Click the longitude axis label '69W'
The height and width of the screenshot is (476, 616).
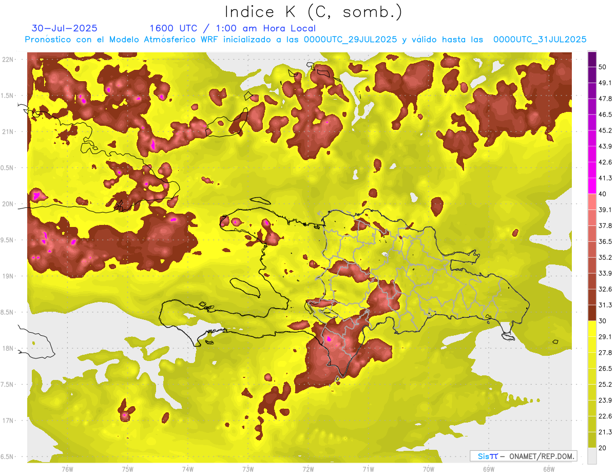point(489,470)
